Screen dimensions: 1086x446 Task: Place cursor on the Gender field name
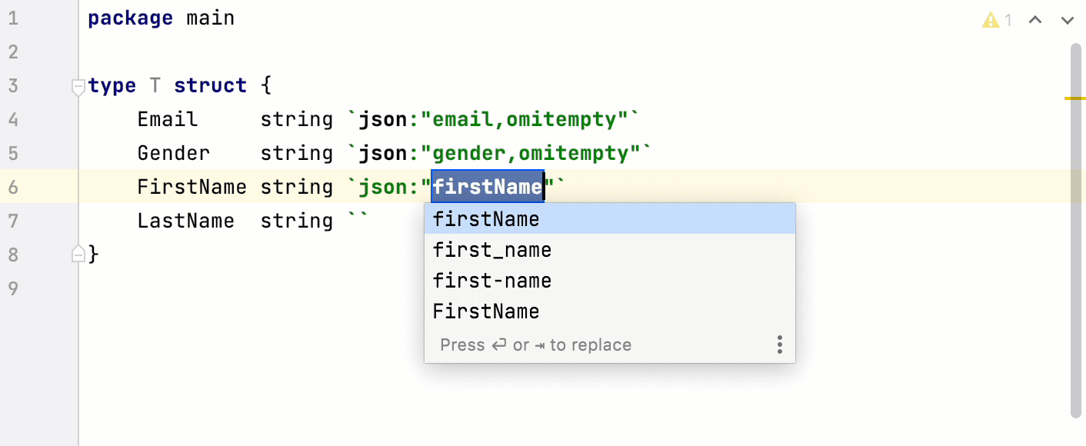pos(173,152)
